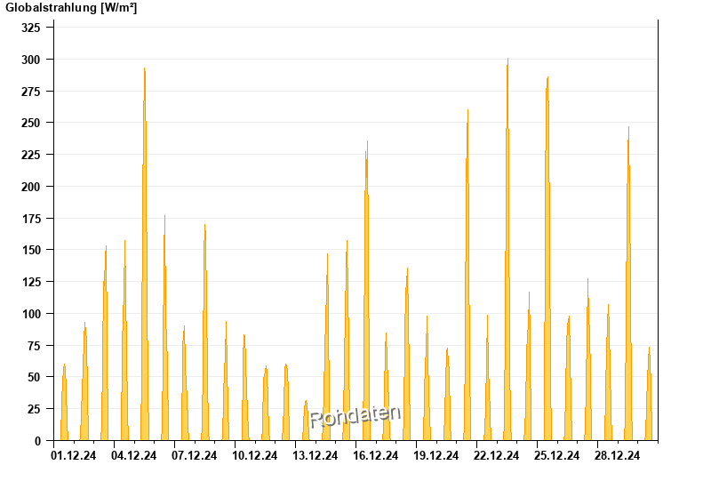Screen dimensions: 711x489
Task: Select the 300 y-axis label
Action: pos(31,60)
